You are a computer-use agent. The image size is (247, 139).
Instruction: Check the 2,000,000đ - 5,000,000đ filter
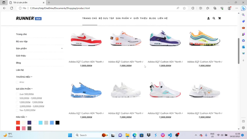point(17,106)
